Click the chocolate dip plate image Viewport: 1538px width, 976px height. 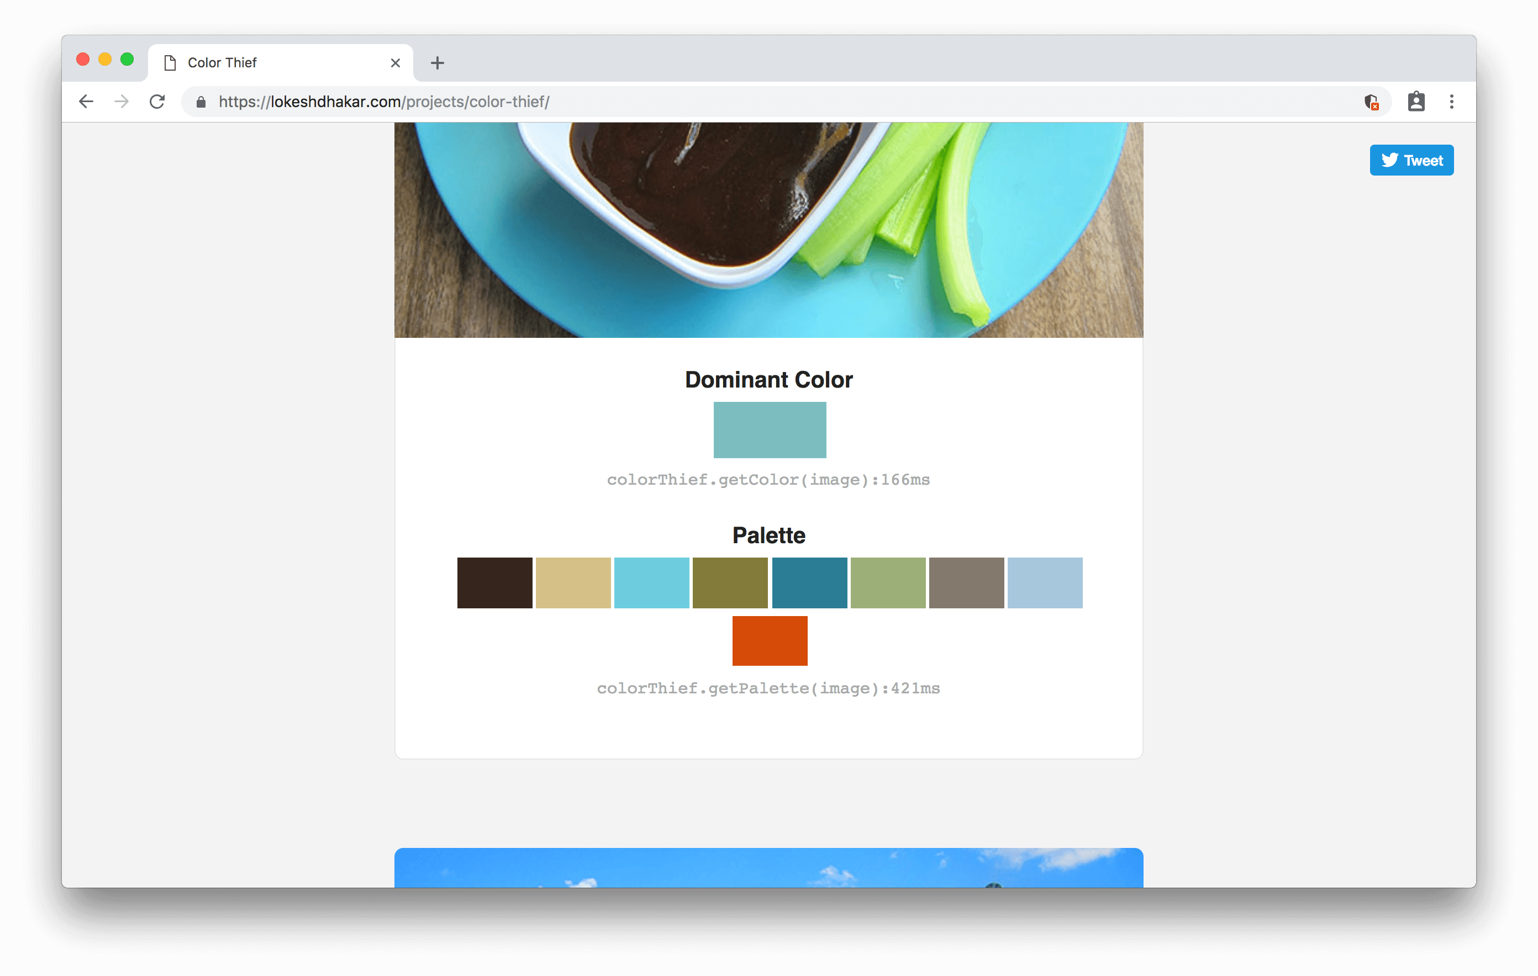point(768,230)
